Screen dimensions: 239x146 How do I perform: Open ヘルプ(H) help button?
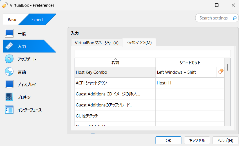pos(225,140)
